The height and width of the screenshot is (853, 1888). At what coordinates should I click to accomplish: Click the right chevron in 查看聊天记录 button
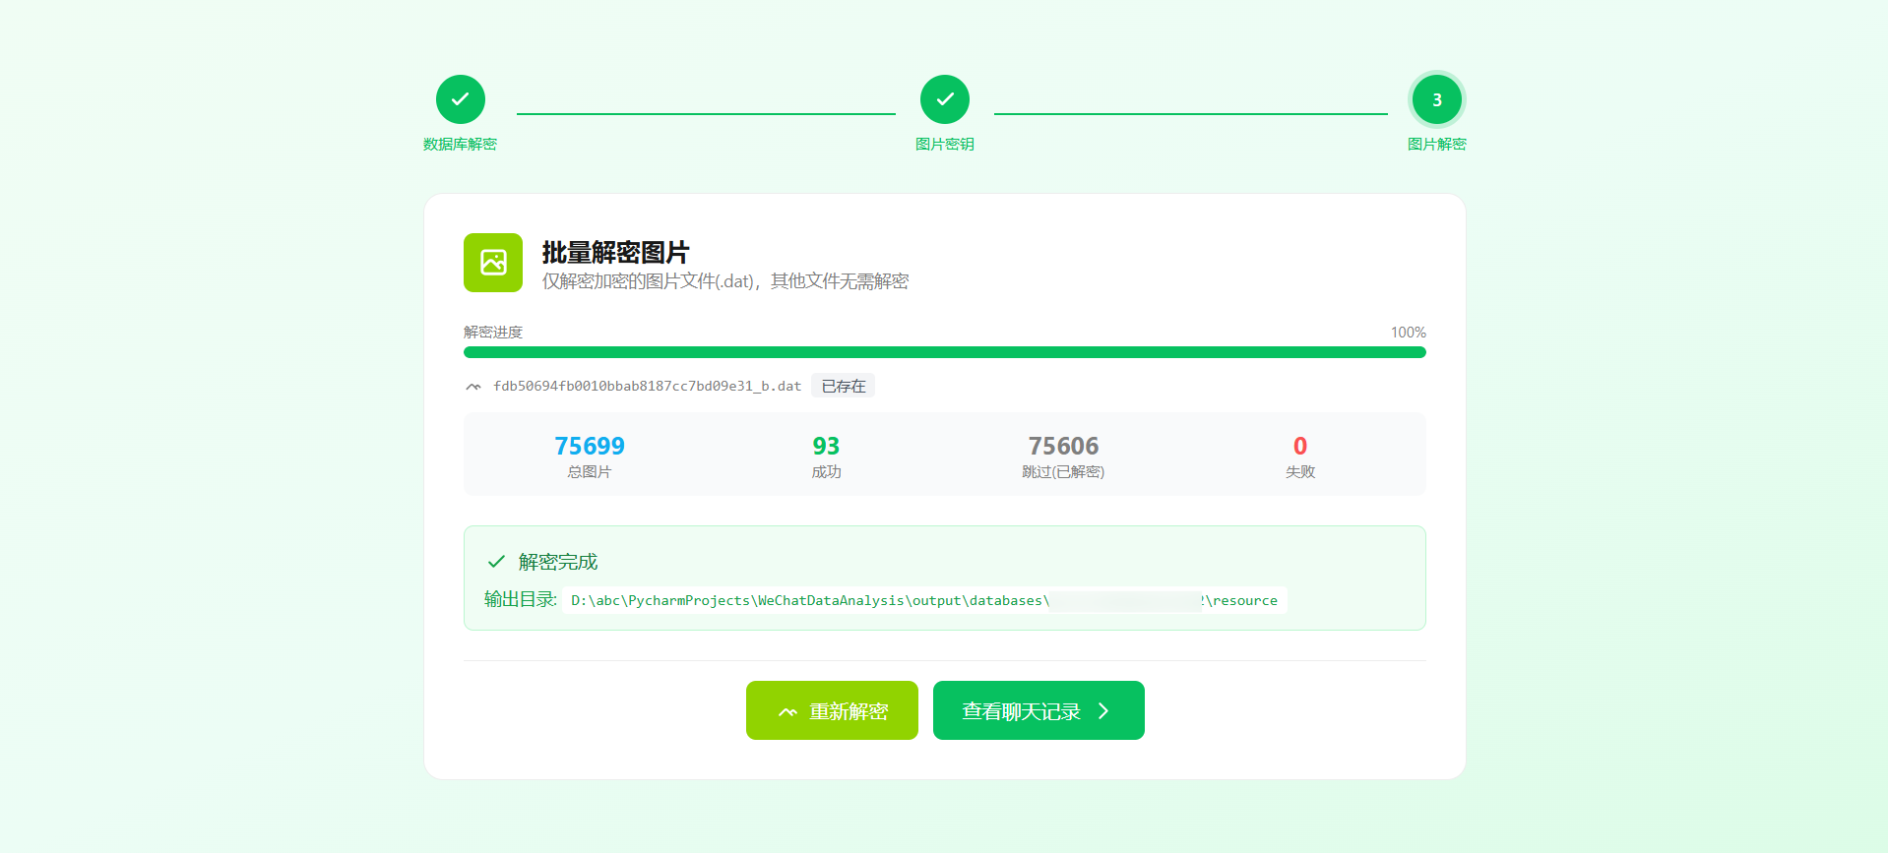tap(1103, 710)
